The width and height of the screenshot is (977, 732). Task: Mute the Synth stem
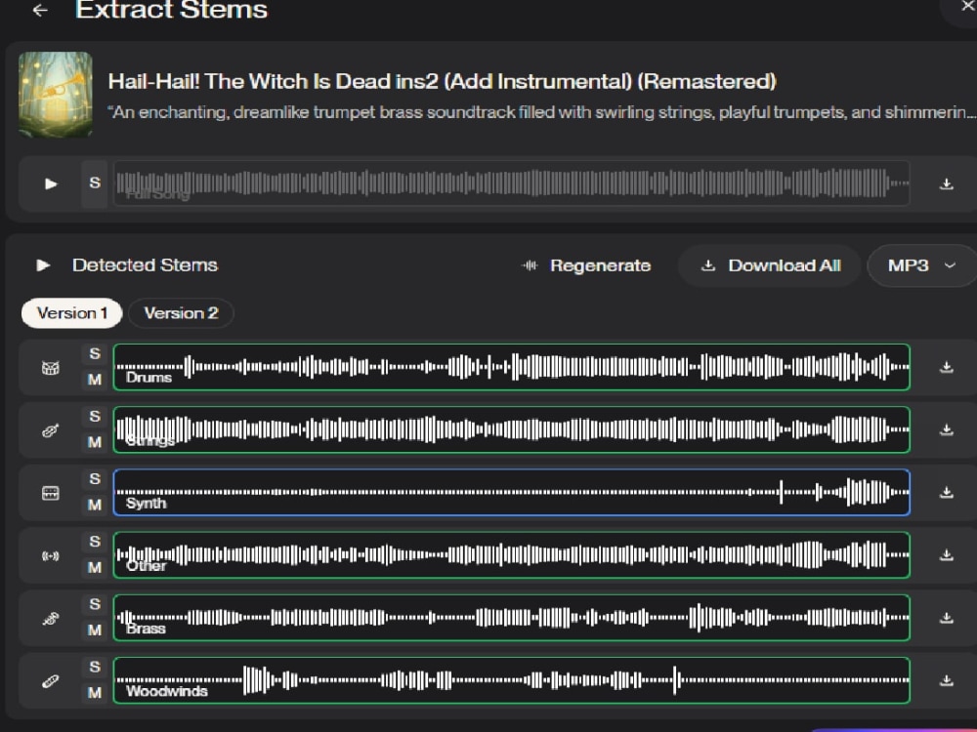(95, 505)
